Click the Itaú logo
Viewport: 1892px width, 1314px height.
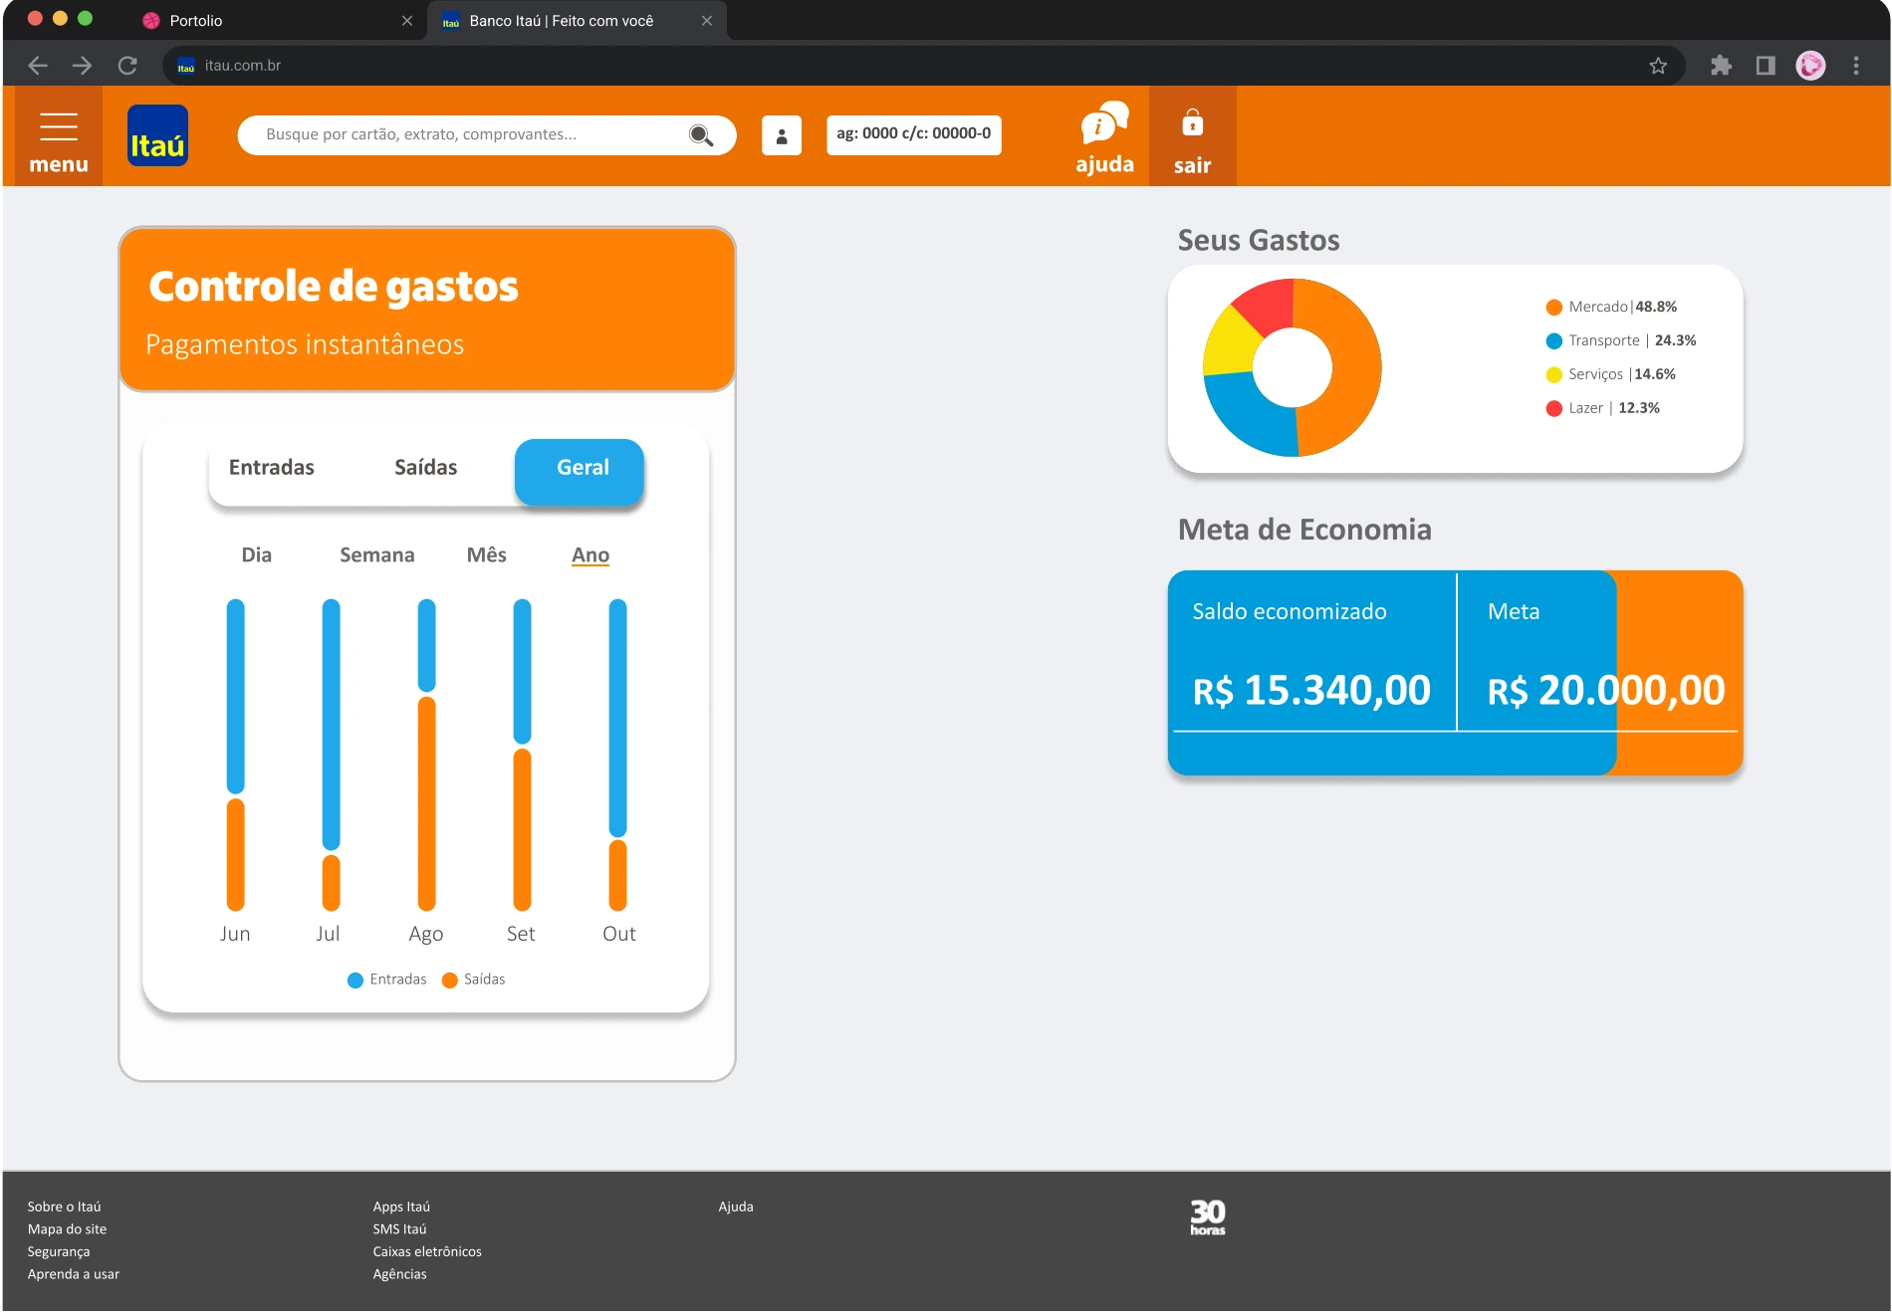click(157, 135)
